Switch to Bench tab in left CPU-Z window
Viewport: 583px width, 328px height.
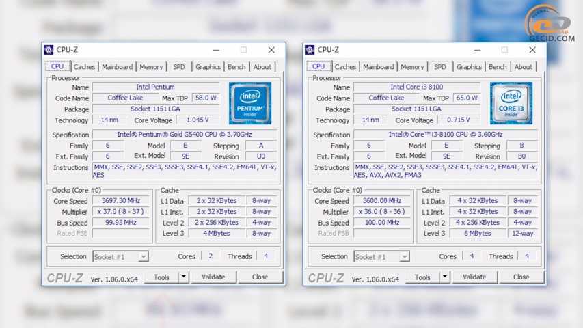click(236, 66)
